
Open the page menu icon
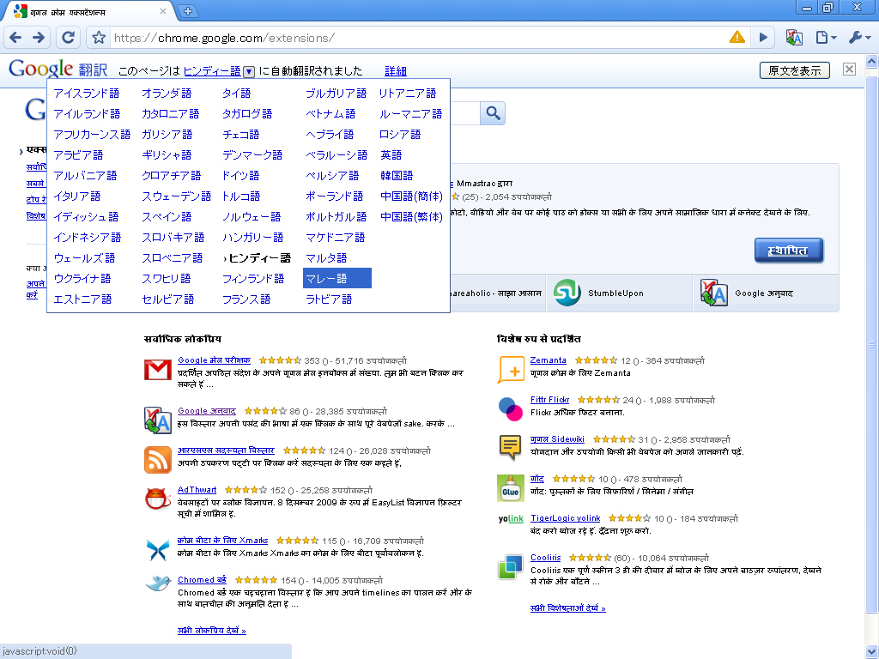(x=826, y=38)
